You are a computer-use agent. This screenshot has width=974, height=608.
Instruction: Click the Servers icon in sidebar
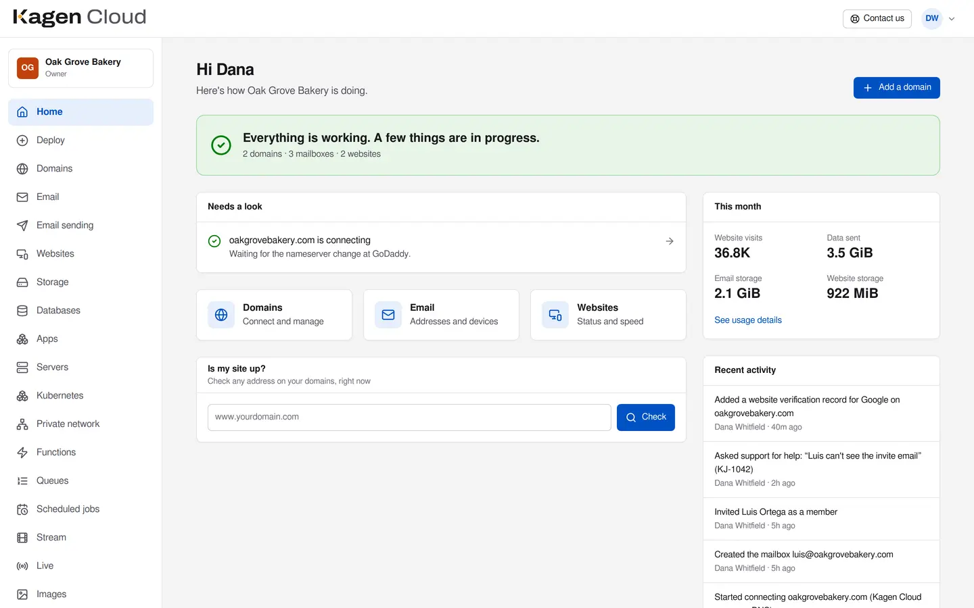click(22, 368)
